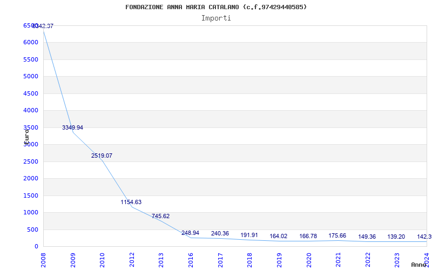The width and height of the screenshot is (432, 270).
Task: Select the data label 248.94
Action: click(190, 233)
